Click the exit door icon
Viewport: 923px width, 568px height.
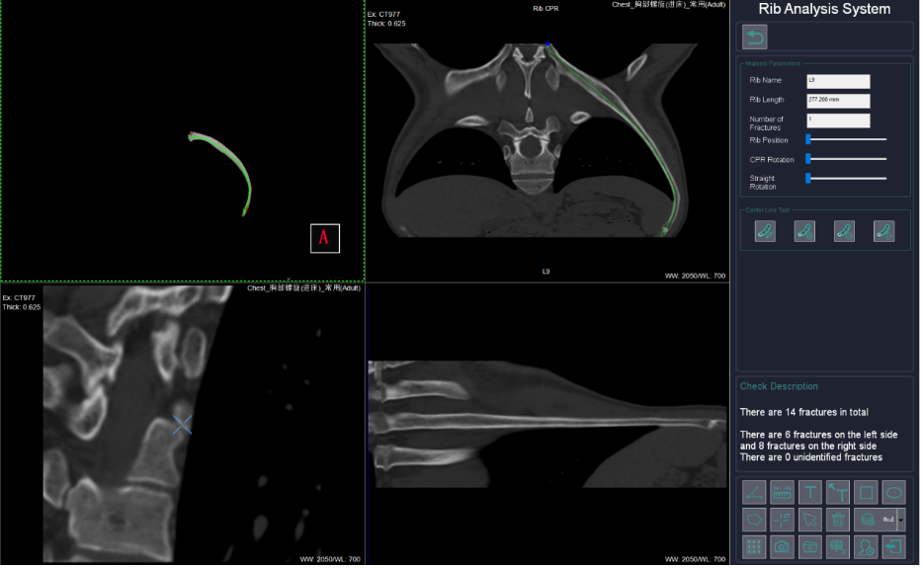pyautogui.click(x=893, y=546)
